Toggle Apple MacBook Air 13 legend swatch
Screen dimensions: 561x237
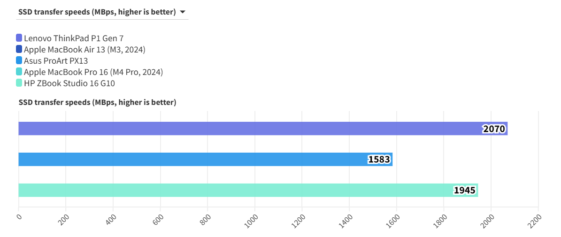click(x=19, y=49)
